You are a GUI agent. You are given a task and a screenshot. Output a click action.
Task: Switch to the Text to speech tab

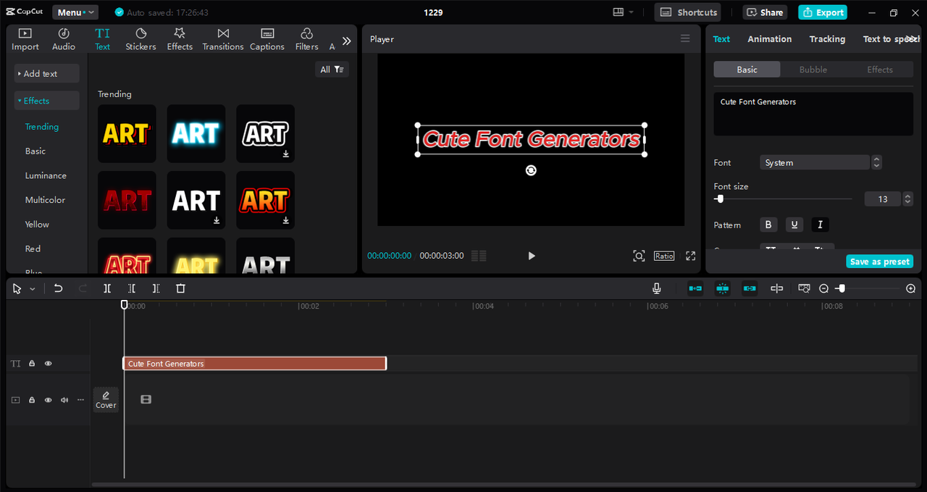[x=889, y=39]
